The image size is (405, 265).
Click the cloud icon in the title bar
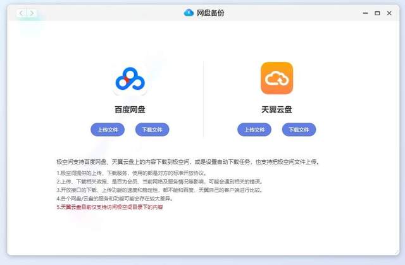[x=189, y=13]
